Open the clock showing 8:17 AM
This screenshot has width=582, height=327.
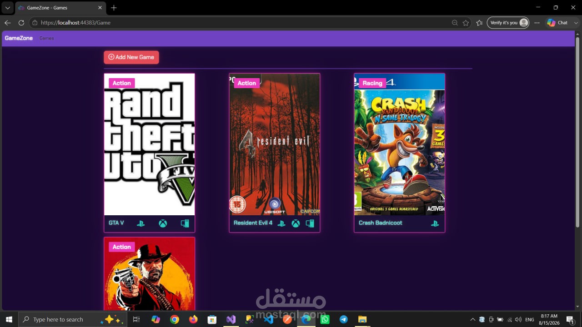click(549, 319)
